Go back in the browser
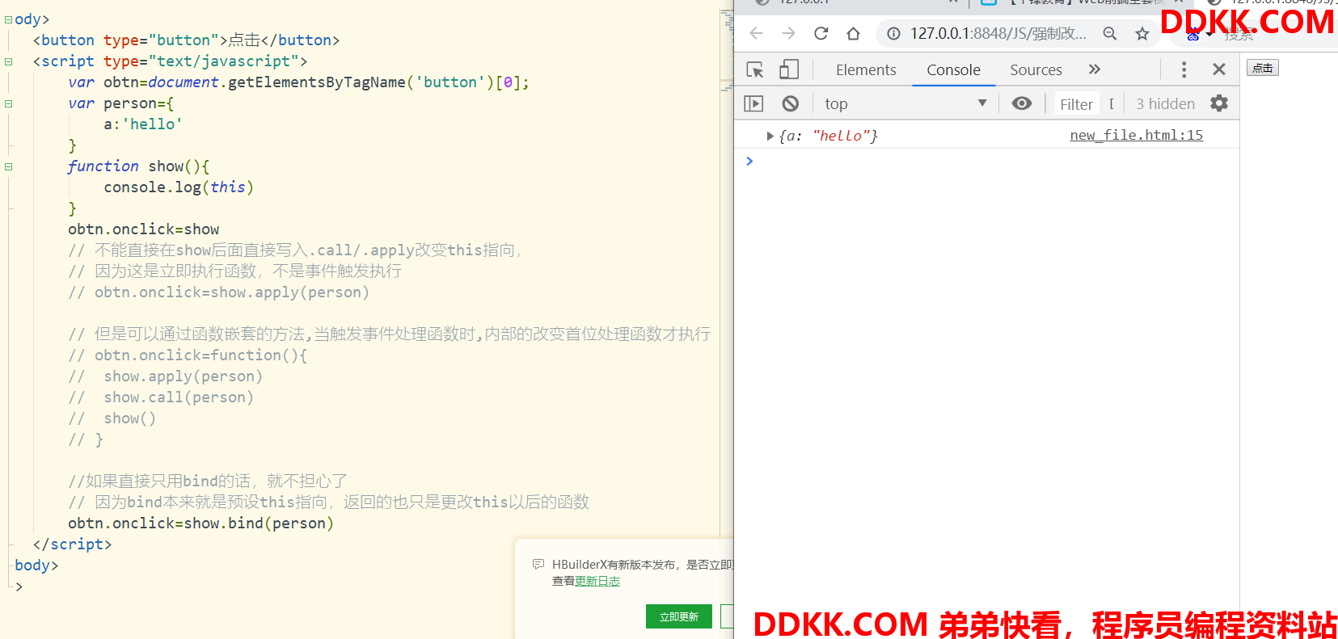Image resolution: width=1338 pixels, height=639 pixels. pyautogui.click(x=756, y=33)
